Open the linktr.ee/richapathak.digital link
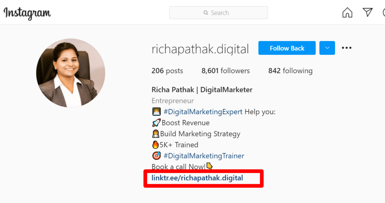Screen dimensions: 385x203 [197, 178]
